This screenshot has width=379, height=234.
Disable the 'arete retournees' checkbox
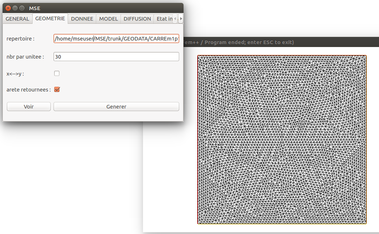pyautogui.click(x=57, y=89)
